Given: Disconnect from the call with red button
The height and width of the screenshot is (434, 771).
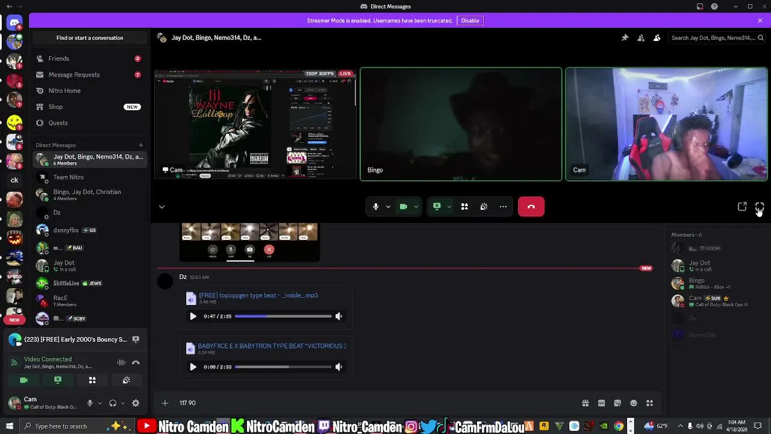Looking at the screenshot, I should tap(531, 207).
